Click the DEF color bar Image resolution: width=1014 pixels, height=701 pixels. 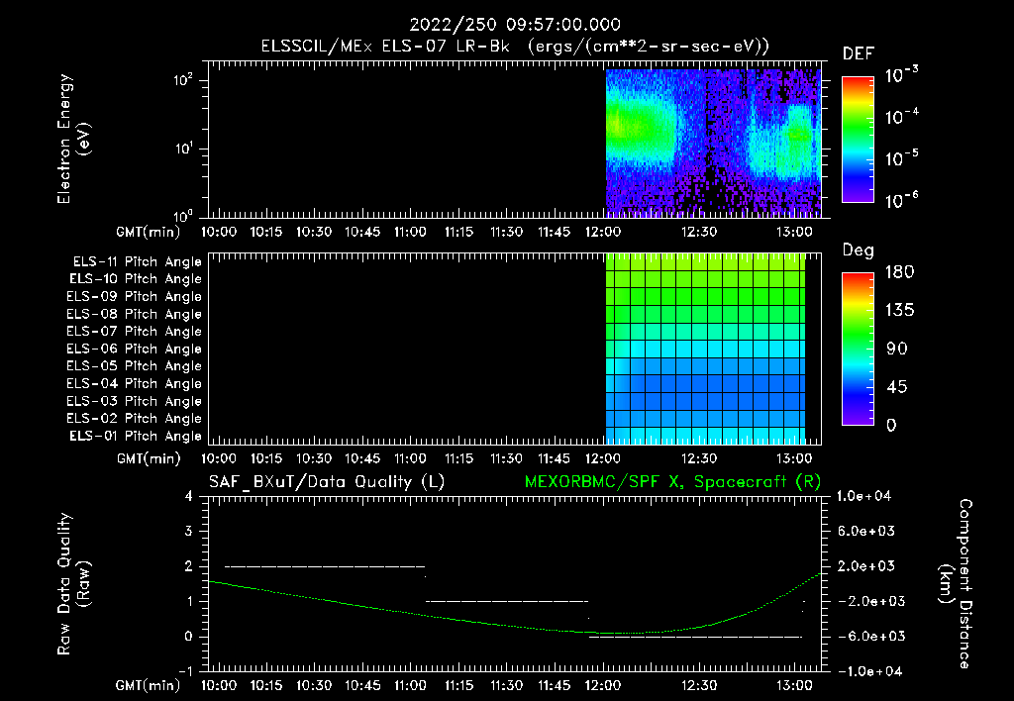click(x=859, y=139)
